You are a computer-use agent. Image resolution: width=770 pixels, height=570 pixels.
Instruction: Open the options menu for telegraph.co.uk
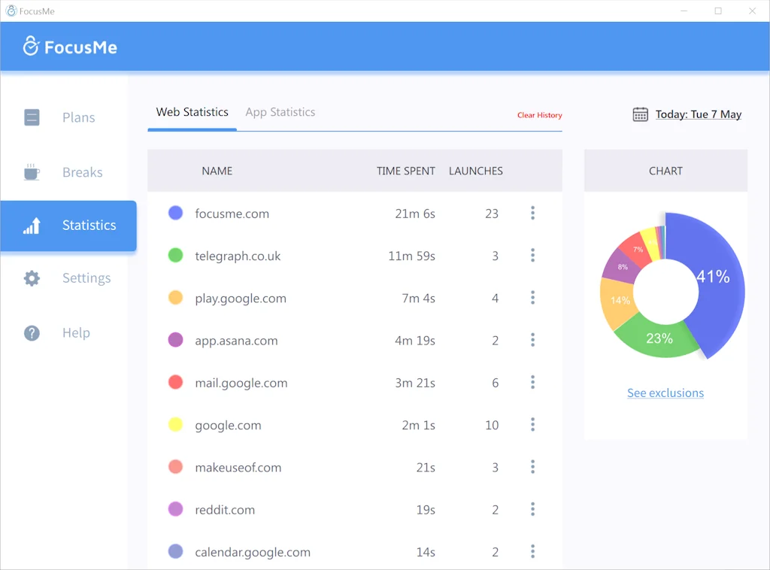[532, 255]
